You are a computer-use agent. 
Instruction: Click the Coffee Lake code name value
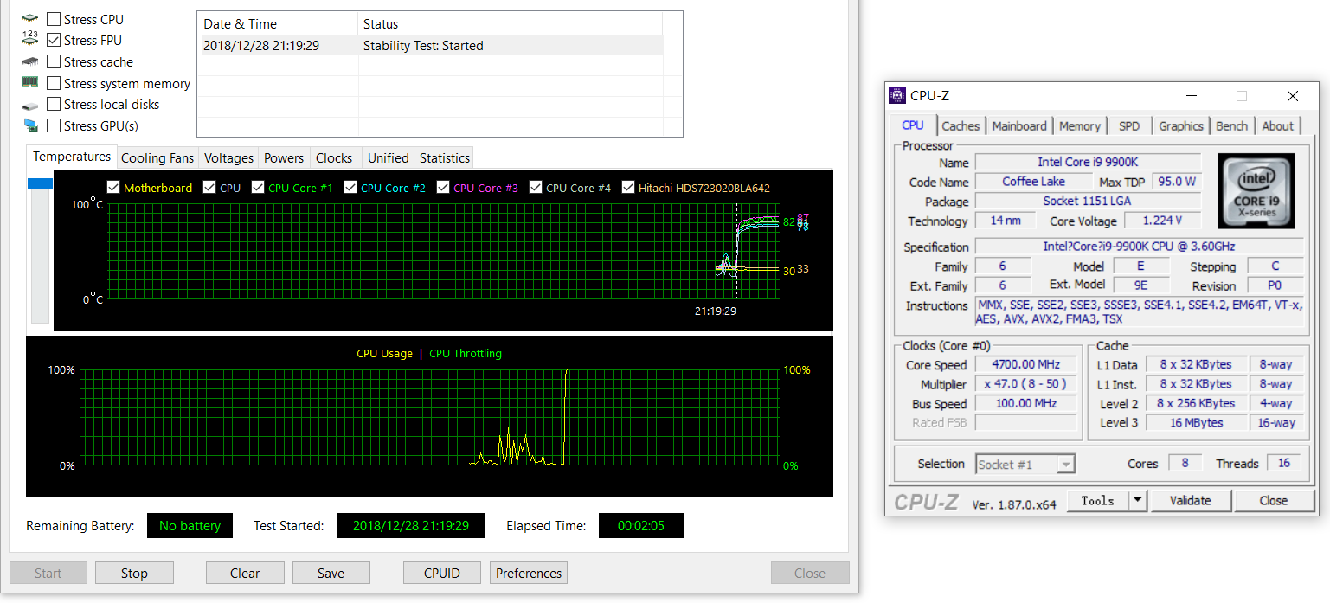[x=1033, y=182]
